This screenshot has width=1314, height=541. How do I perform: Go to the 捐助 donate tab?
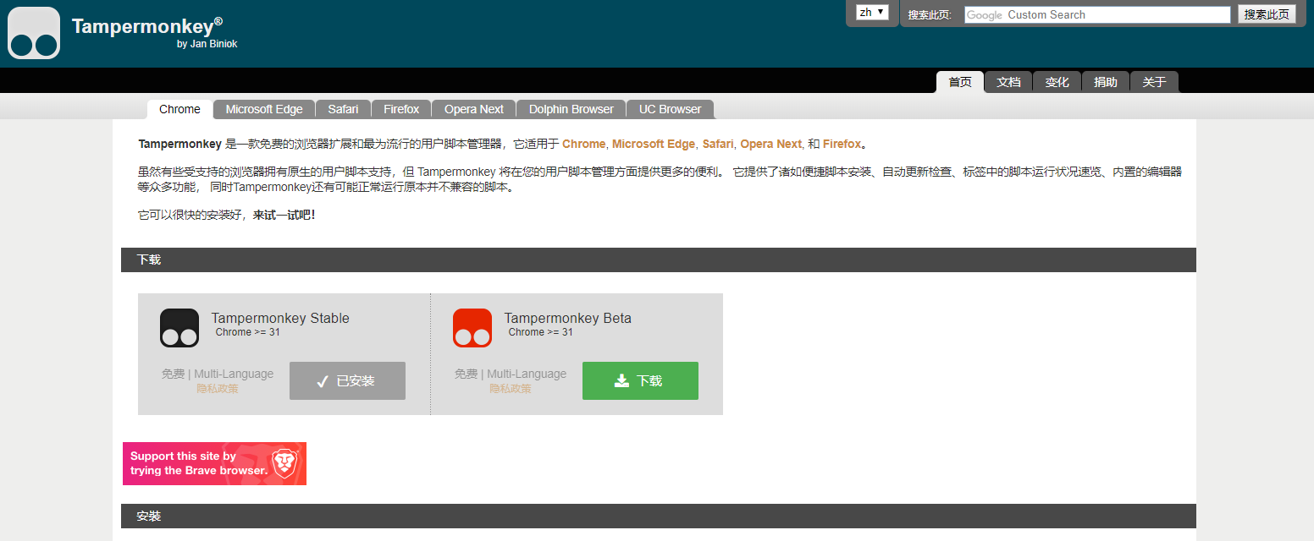click(1105, 82)
